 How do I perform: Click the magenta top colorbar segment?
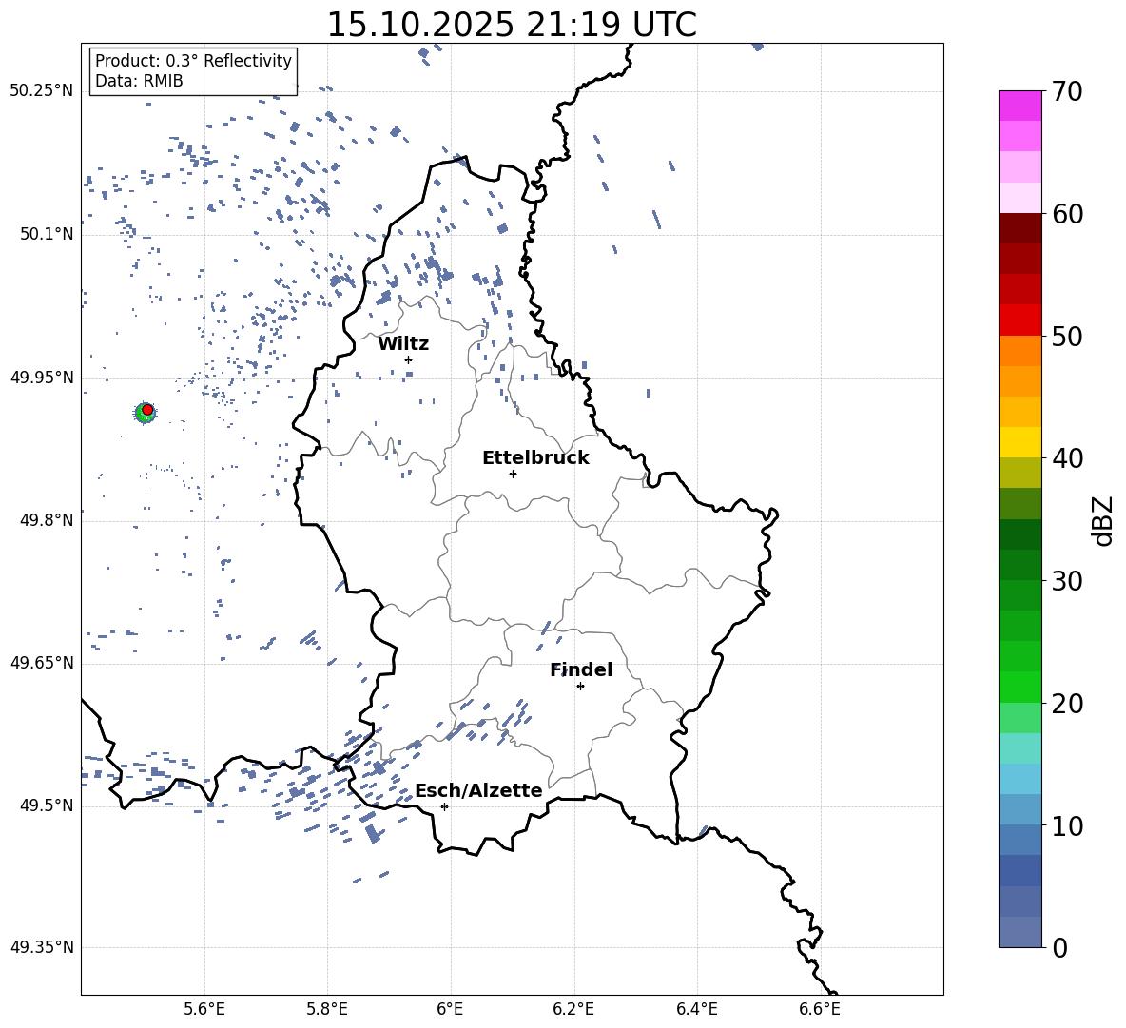click(1019, 106)
